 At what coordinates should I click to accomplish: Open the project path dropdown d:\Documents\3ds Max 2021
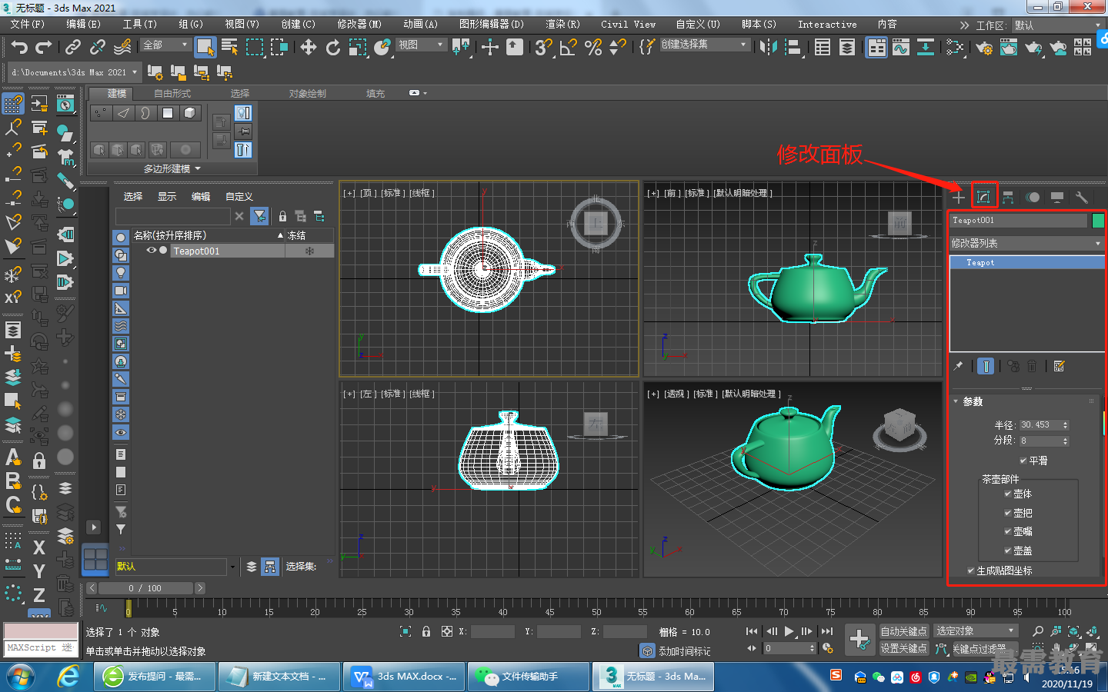click(x=75, y=72)
